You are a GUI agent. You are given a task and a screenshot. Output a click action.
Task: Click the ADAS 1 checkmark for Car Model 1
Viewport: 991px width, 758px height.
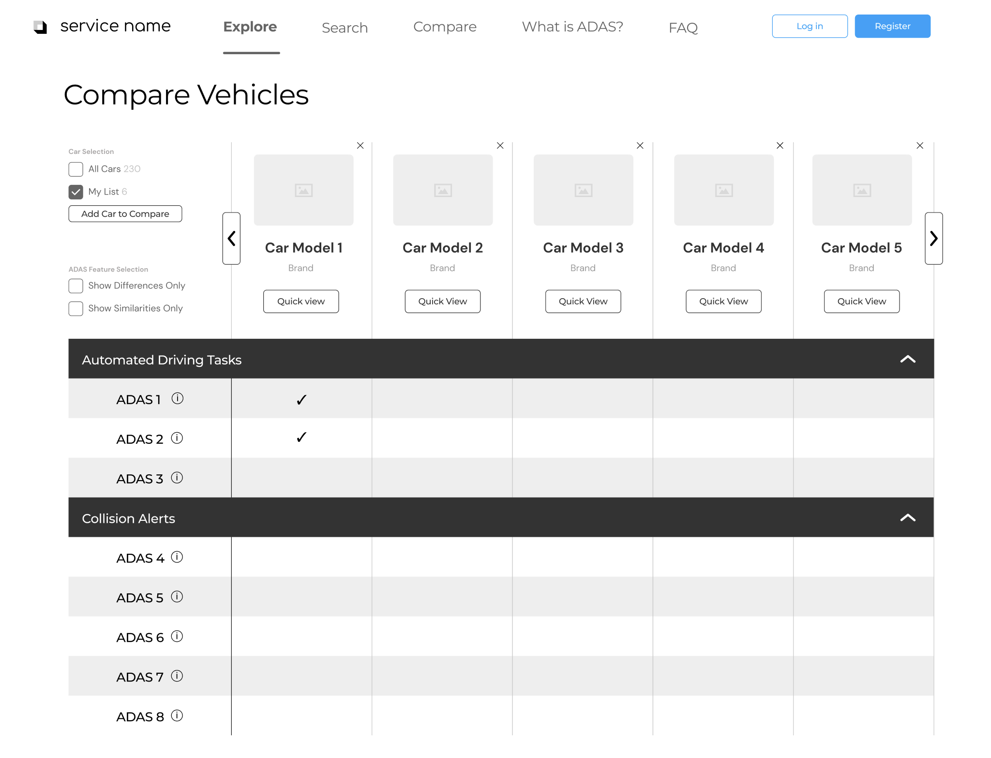click(x=301, y=399)
